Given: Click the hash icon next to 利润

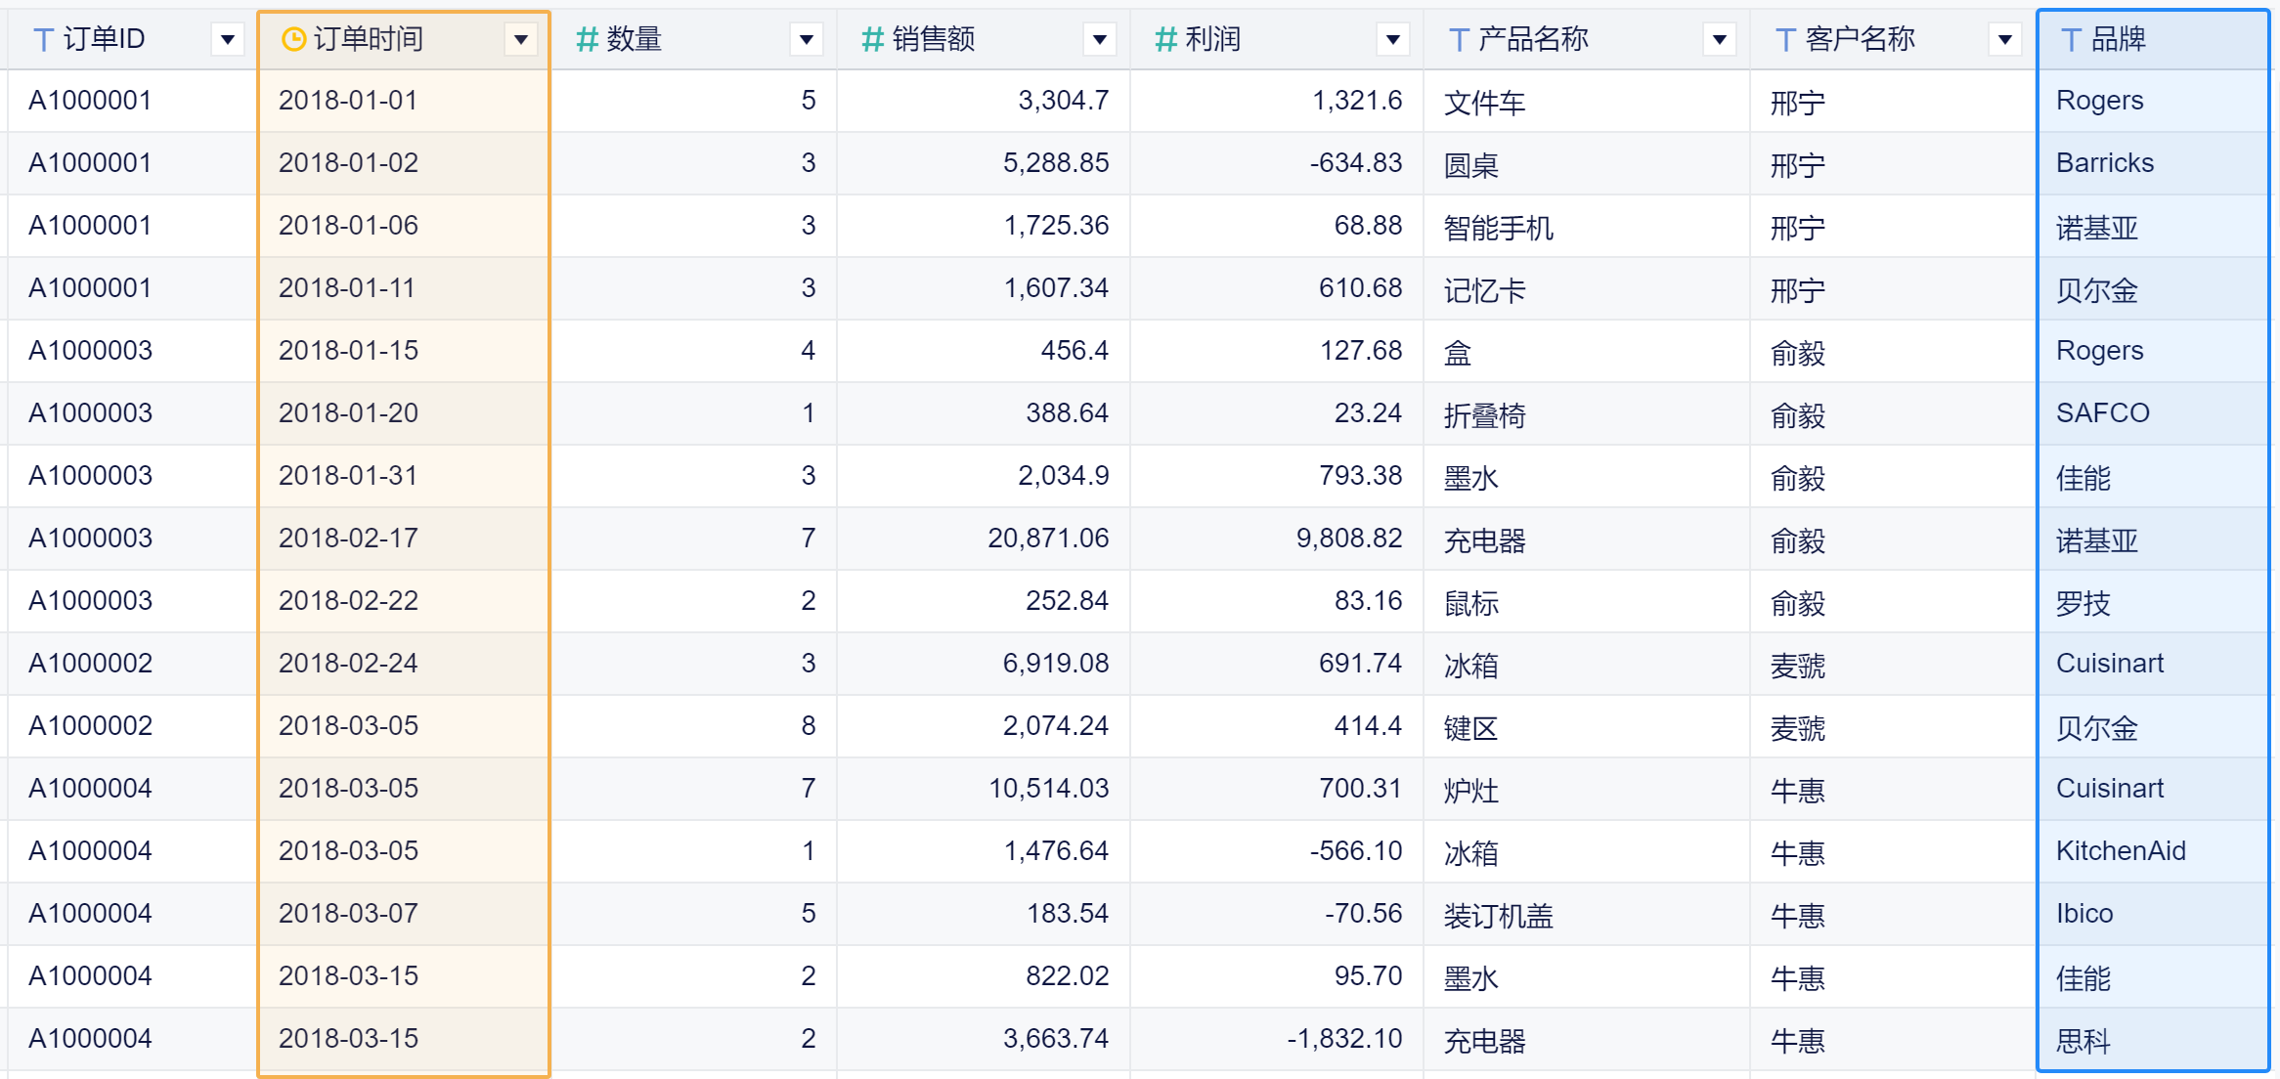Looking at the screenshot, I should tap(1165, 39).
